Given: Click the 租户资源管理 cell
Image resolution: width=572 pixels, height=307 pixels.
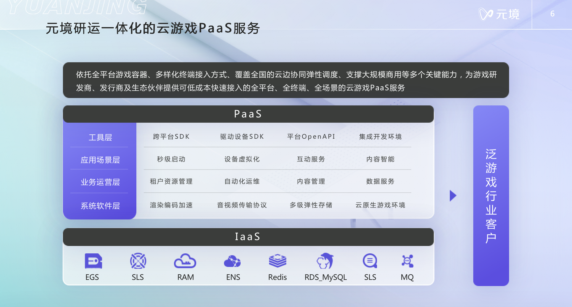Looking at the screenshot, I should 171,181.
